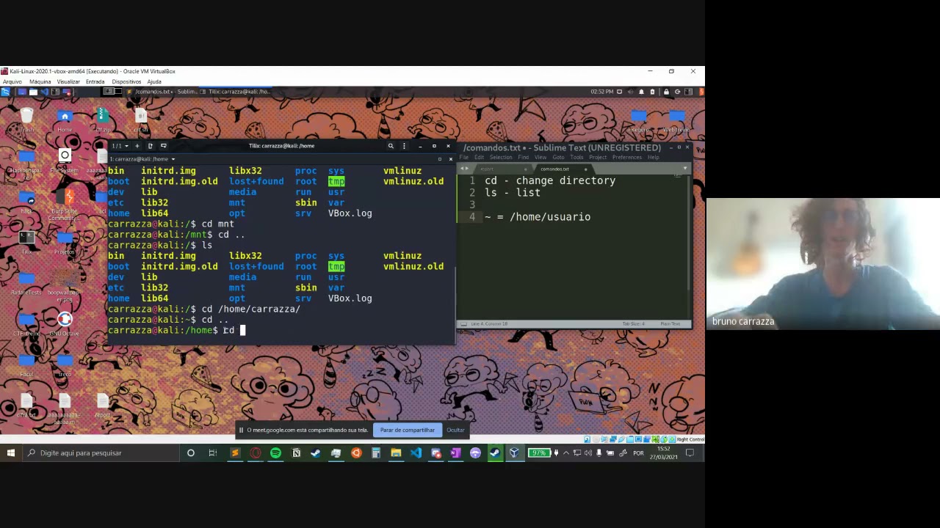The height and width of the screenshot is (528, 940).
Task: Open the Facul folder on desktop
Action: [x=27, y=364]
